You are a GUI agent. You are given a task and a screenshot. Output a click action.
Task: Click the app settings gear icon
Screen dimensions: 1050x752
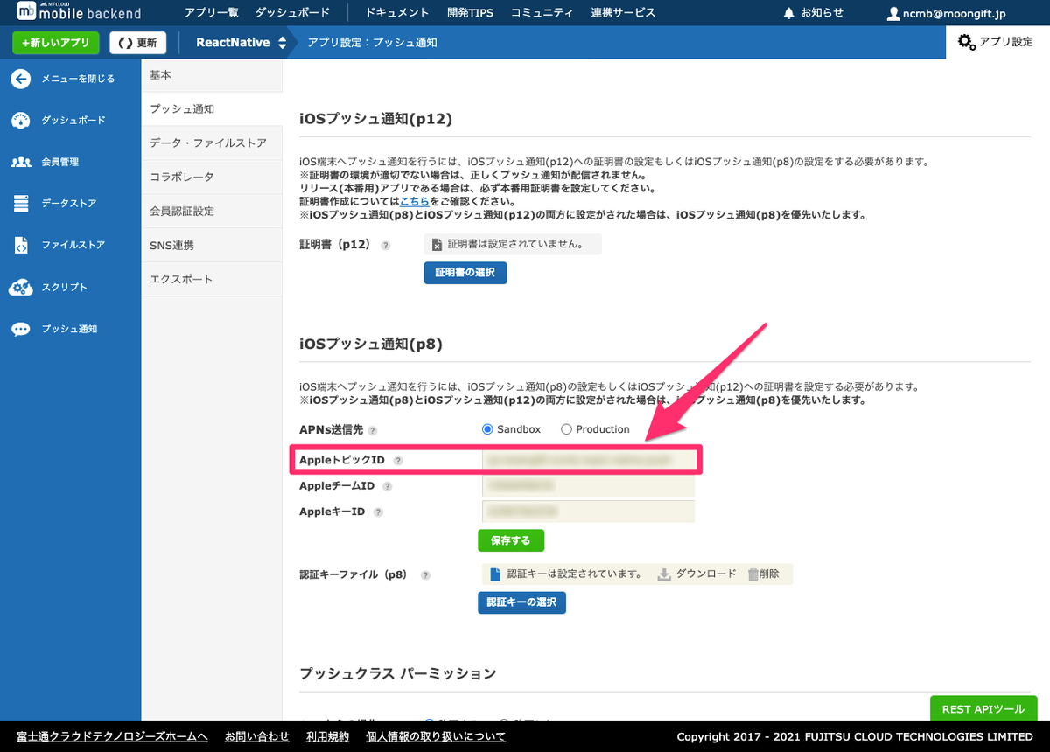[967, 42]
